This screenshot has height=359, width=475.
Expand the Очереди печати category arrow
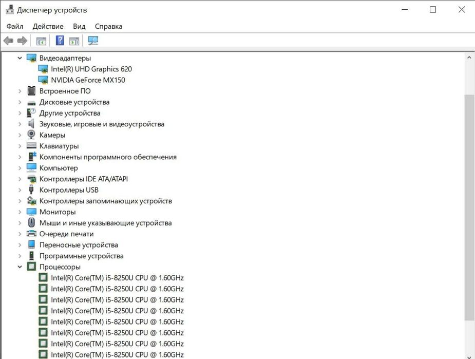point(20,234)
